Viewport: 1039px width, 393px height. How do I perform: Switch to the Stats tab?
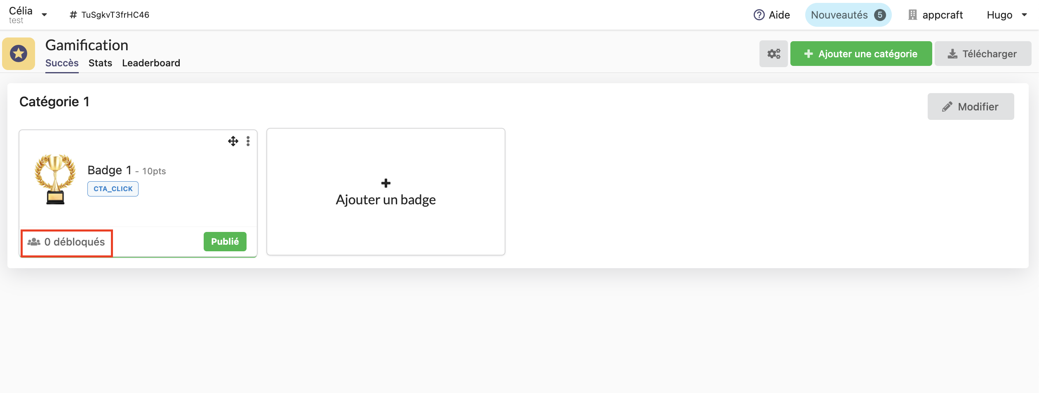pos(100,63)
